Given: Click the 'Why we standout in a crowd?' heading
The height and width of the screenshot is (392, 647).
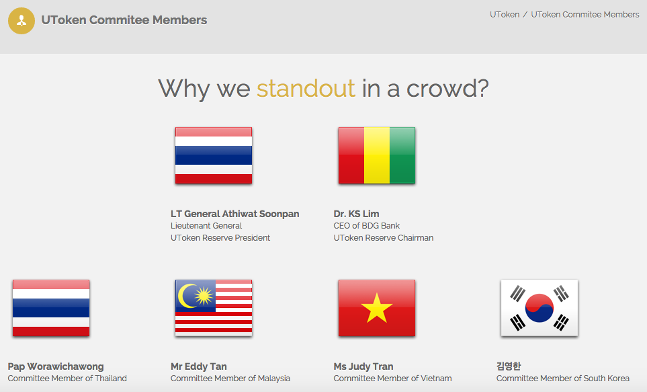Looking at the screenshot, I should 323,89.
